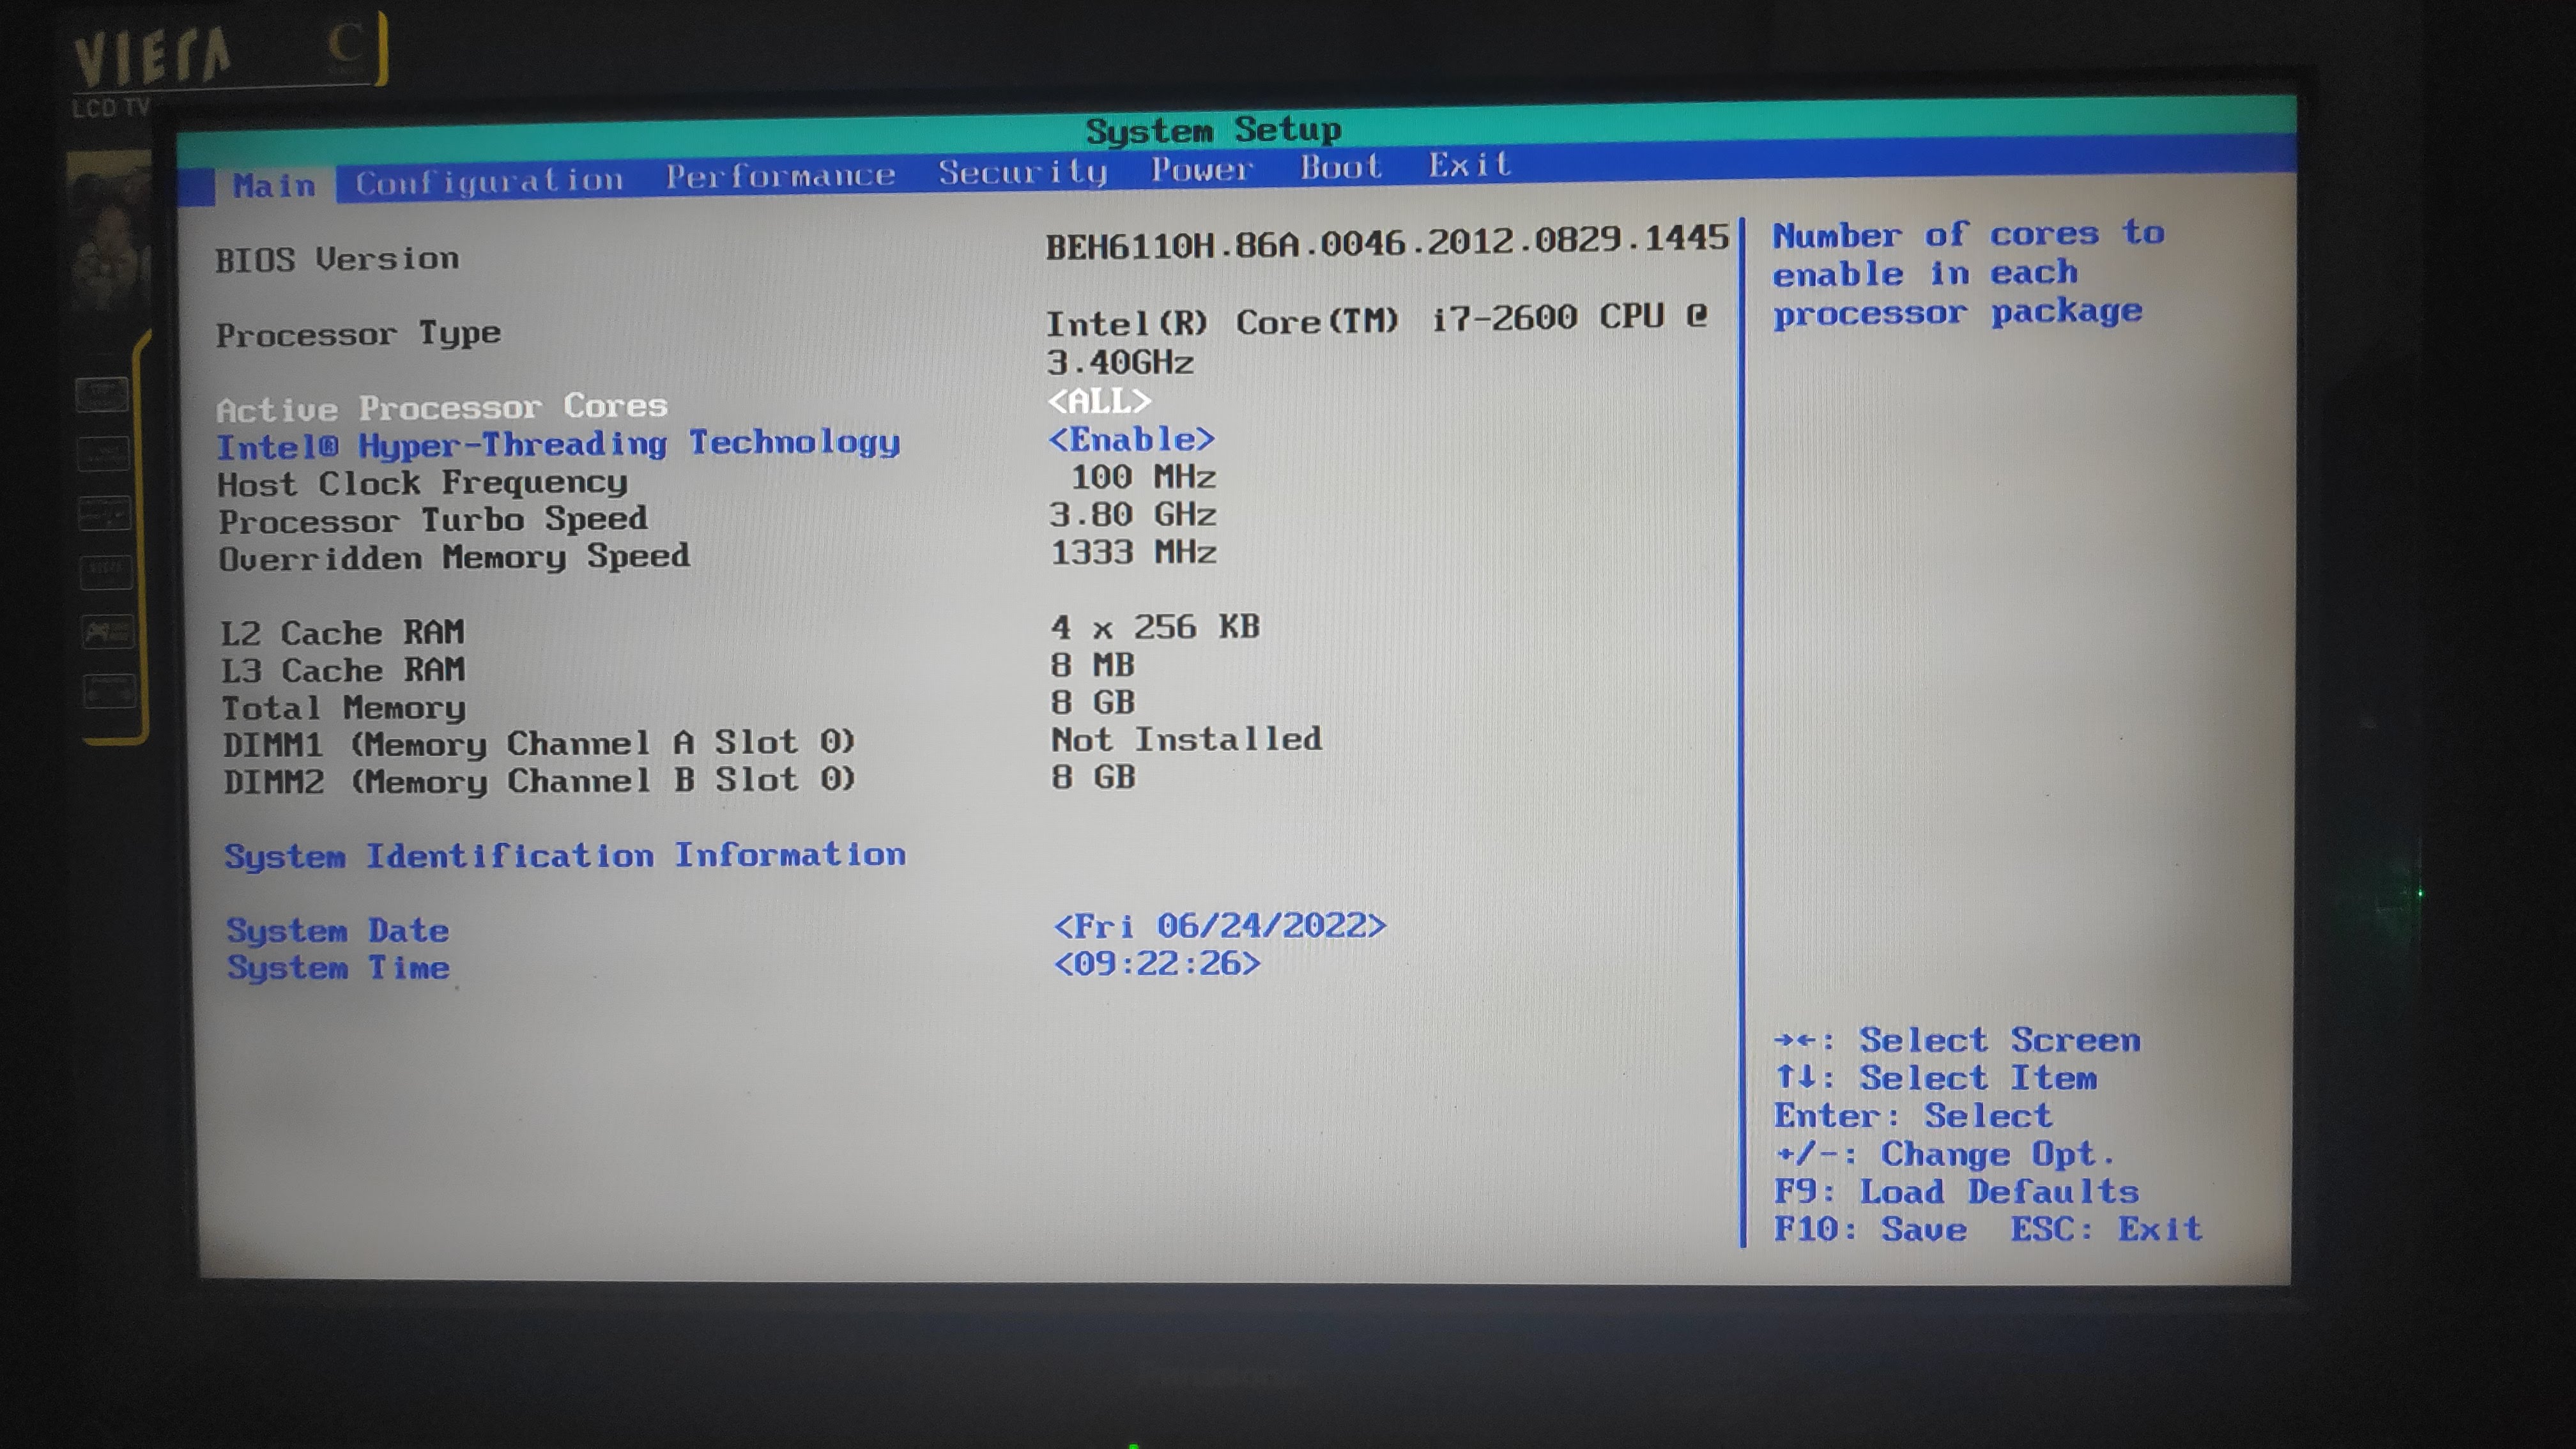This screenshot has height=1449, width=2576.
Task: Toggle Hyper-Threading <Enable> value
Action: [1131, 439]
